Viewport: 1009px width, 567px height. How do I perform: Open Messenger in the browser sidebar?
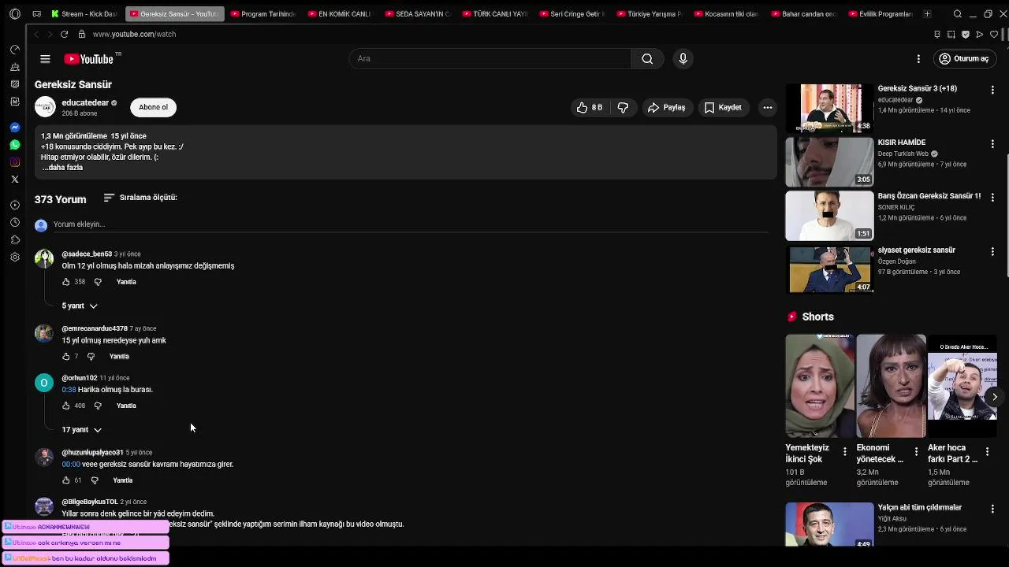[14, 127]
